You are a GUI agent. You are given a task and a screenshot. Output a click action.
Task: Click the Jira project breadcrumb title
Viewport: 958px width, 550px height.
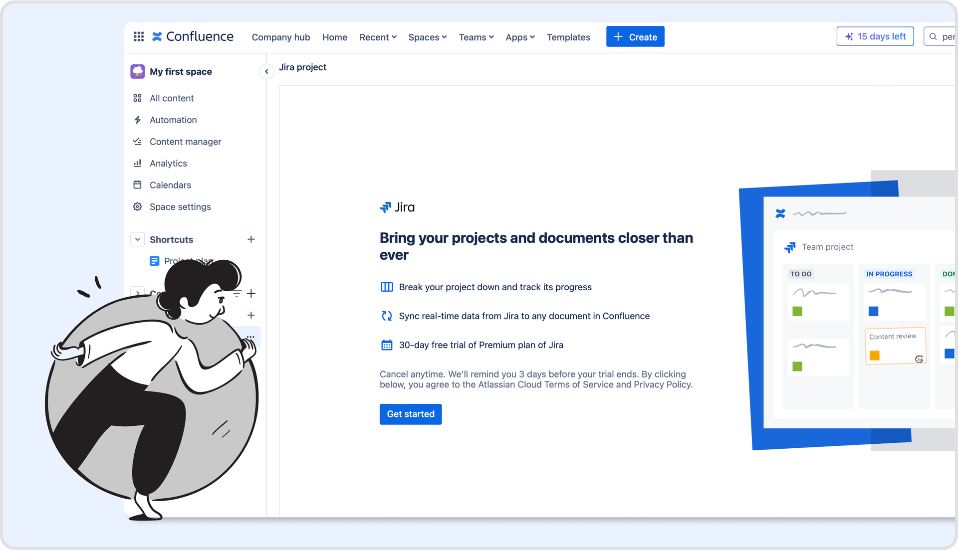(x=302, y=67)
